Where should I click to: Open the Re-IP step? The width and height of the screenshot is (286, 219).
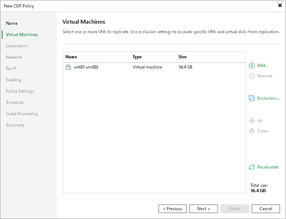[11, 69]
